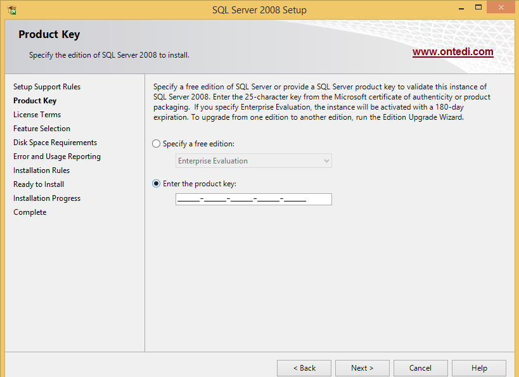Close the SQL Server 2008 Setup window
The height and width of the screenshot is (377, 519).
pyautogui.click(x=501, y=7)
